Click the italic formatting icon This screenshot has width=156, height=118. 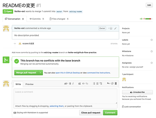(73, 84)
